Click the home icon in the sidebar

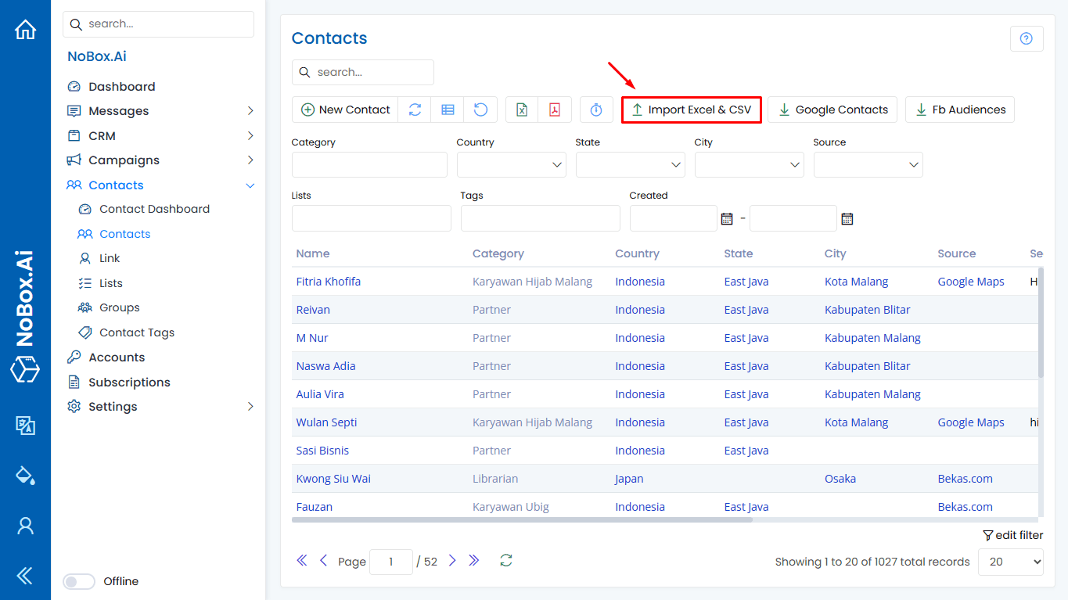pos(25,30)
